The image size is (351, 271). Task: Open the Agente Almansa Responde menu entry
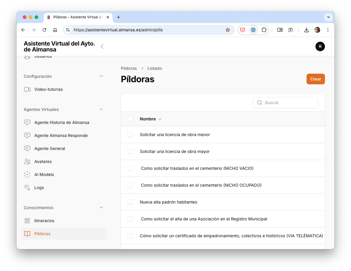[61, 135]
